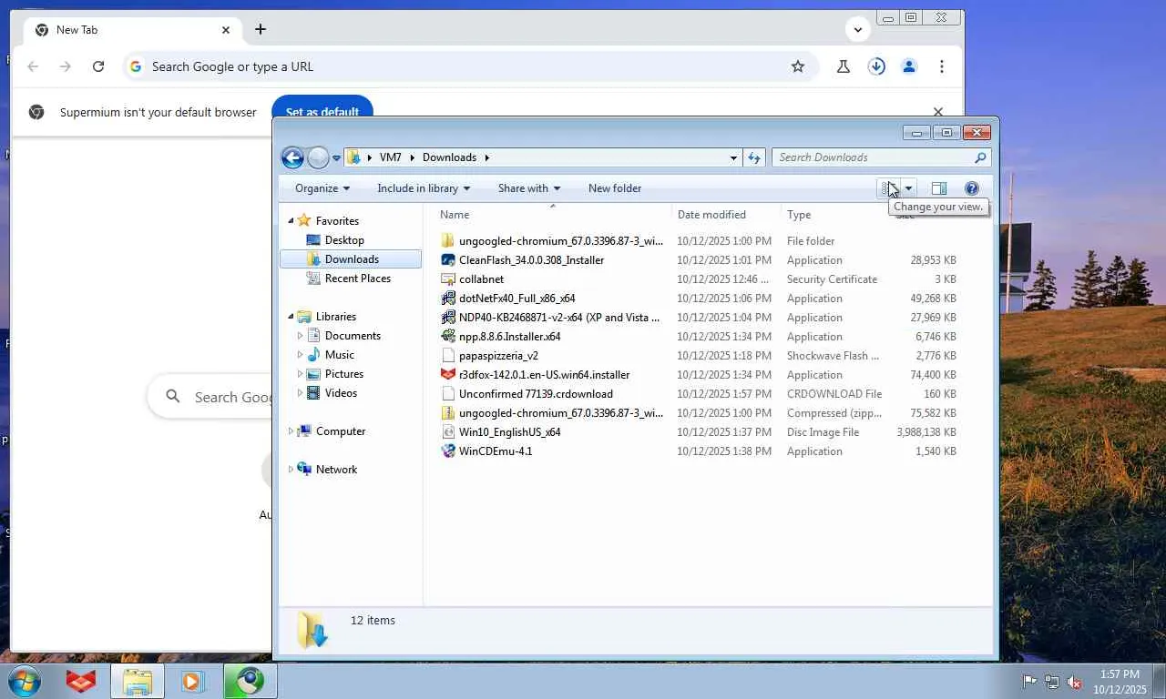Open the Action Center flag in the tray
Viewport: 1166px width, 699px height.
pyautogui.click(x=1030, y=682)
